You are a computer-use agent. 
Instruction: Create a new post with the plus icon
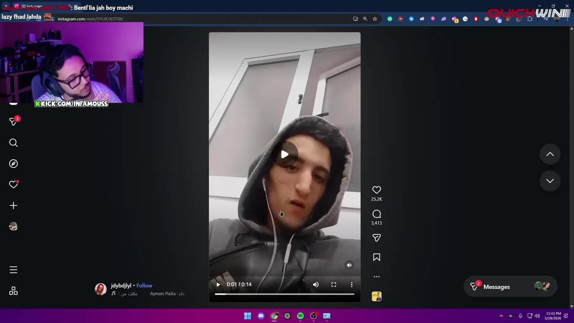pyautogui.click(x=13, y=205)
